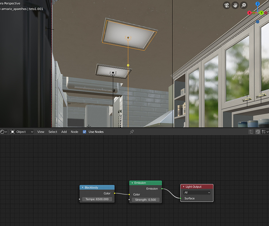
Task: Click the zoom view magnifier icon
Action: (x=244, y=5)
